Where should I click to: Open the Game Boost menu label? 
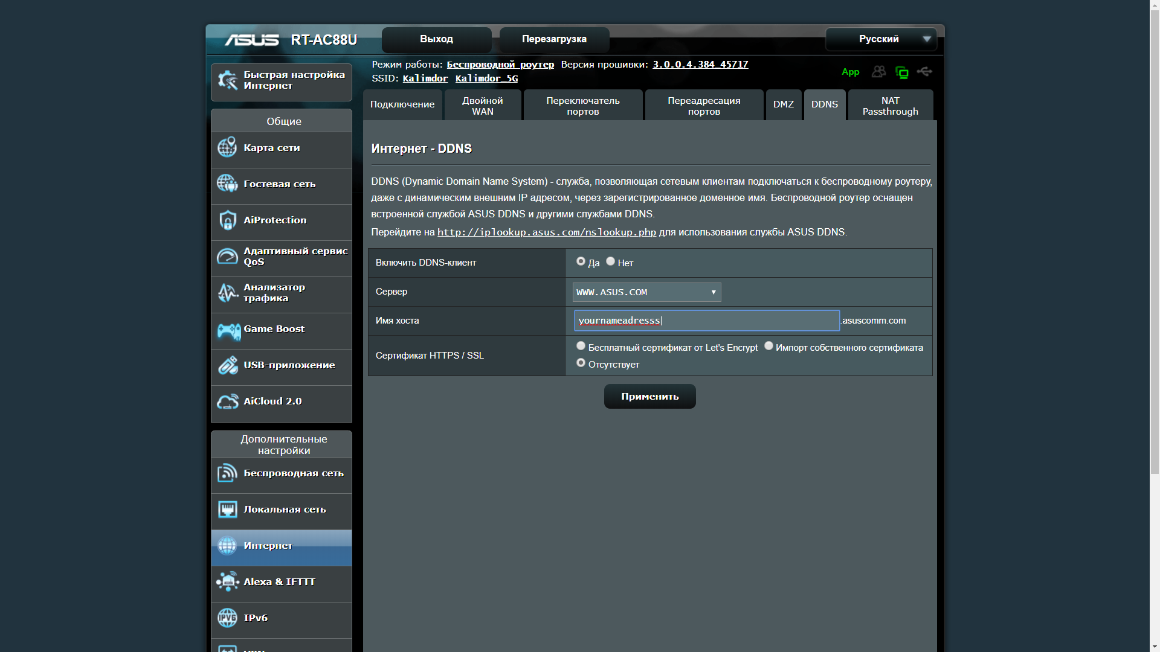coord(274,329)
